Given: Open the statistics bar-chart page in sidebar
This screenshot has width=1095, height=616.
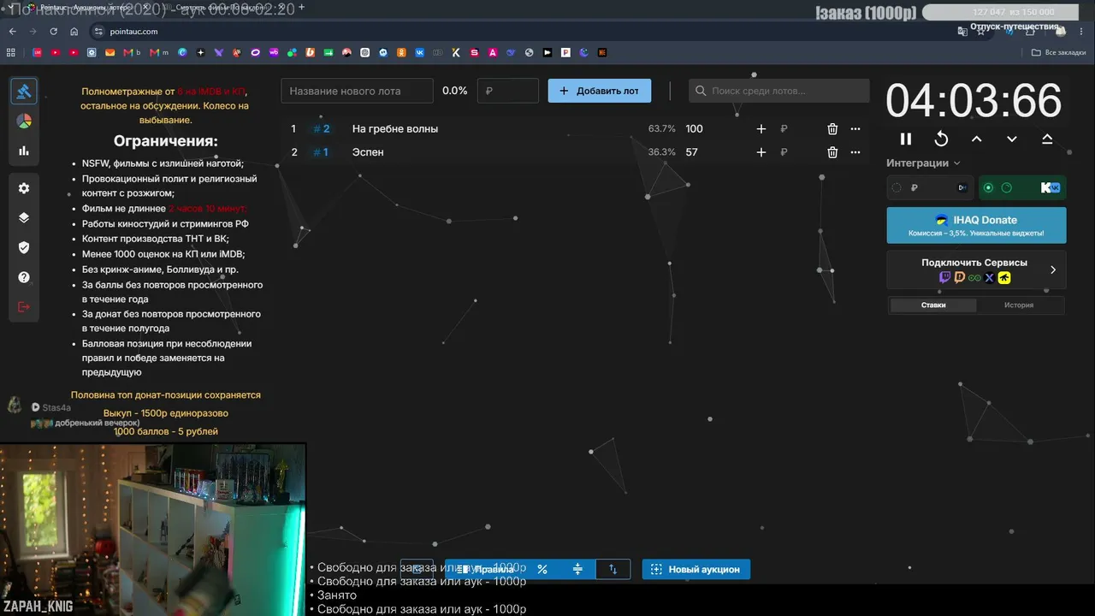Looking at the screenshot, I should pos(24,151).
